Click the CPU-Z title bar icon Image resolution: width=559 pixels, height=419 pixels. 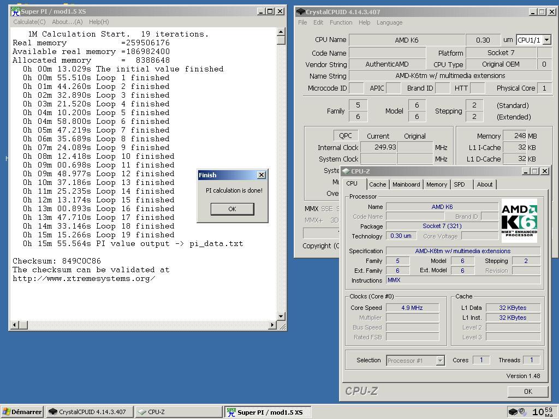pyautogui.click(x=346, y=171)
